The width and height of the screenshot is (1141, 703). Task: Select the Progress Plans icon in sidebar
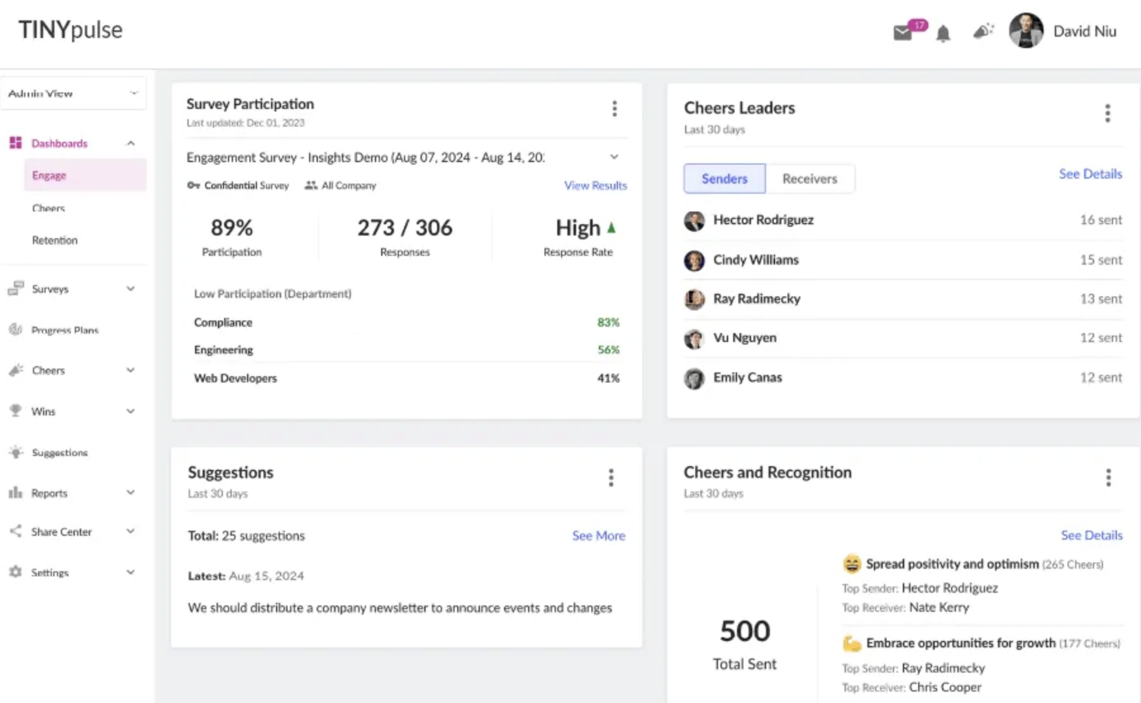point(15,329)
